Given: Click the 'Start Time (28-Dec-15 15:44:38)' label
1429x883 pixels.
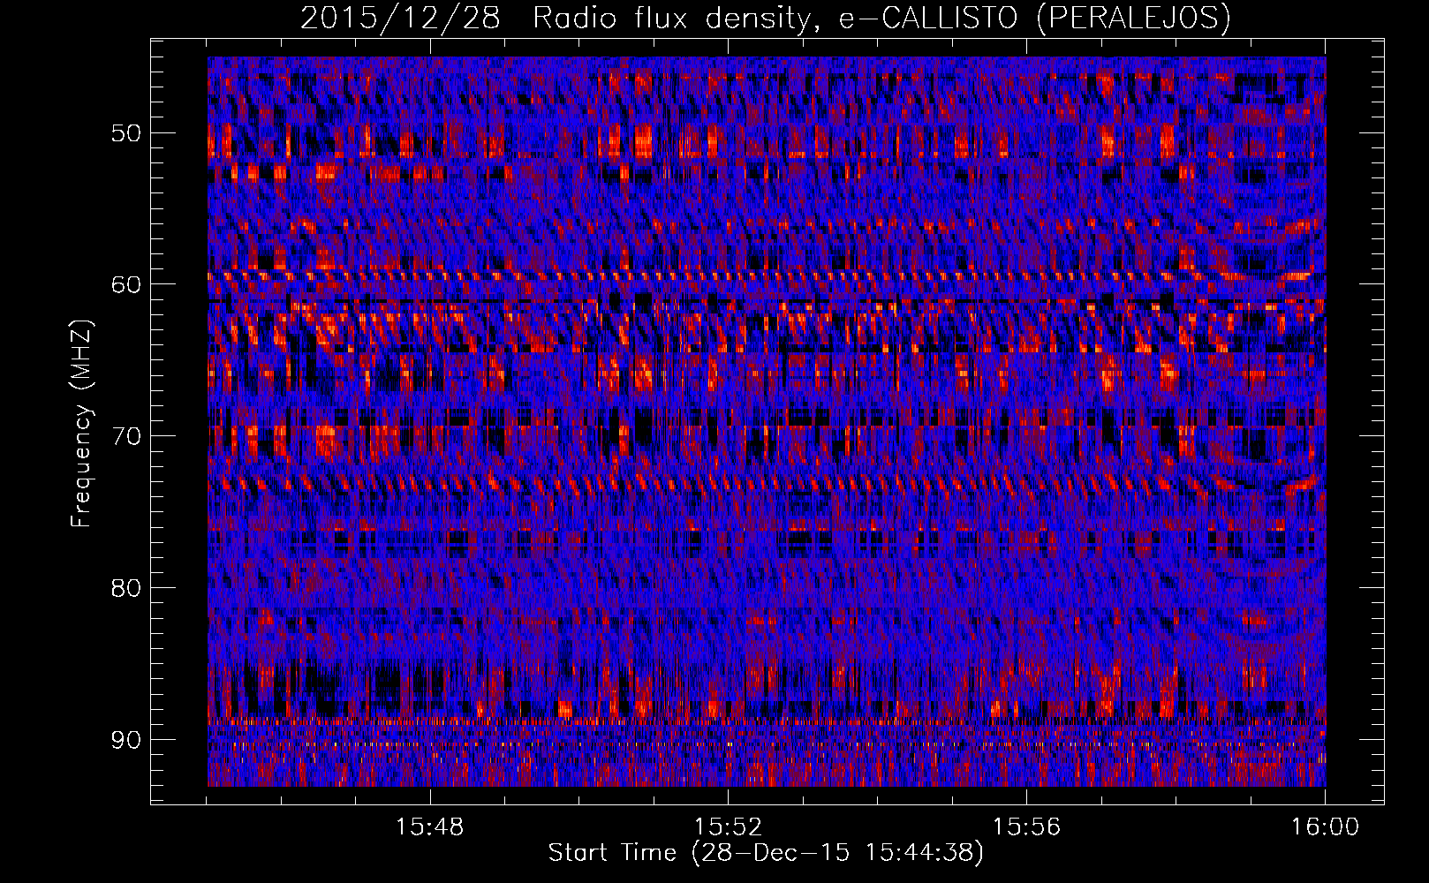Looking at the screenshot, I should [x=766, y=853].
